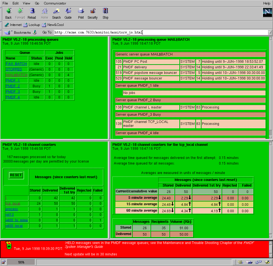Open the Lookup personal toolbar folder
Screen dimensions: 273x266
tap(32, 25)
